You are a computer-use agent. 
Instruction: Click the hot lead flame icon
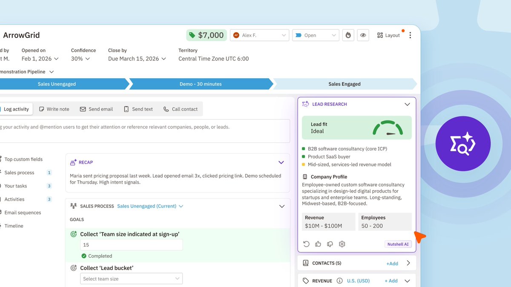(348, 35)
